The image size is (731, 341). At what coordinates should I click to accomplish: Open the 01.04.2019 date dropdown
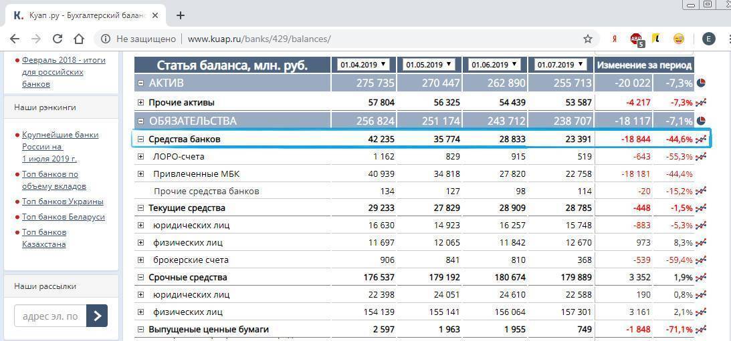click(363, 65)
